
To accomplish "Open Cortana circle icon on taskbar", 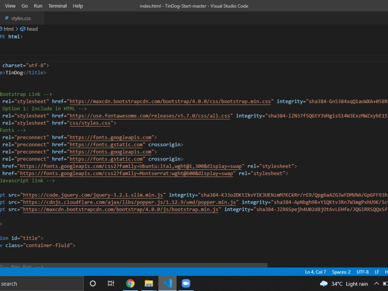I will point(93,284).
